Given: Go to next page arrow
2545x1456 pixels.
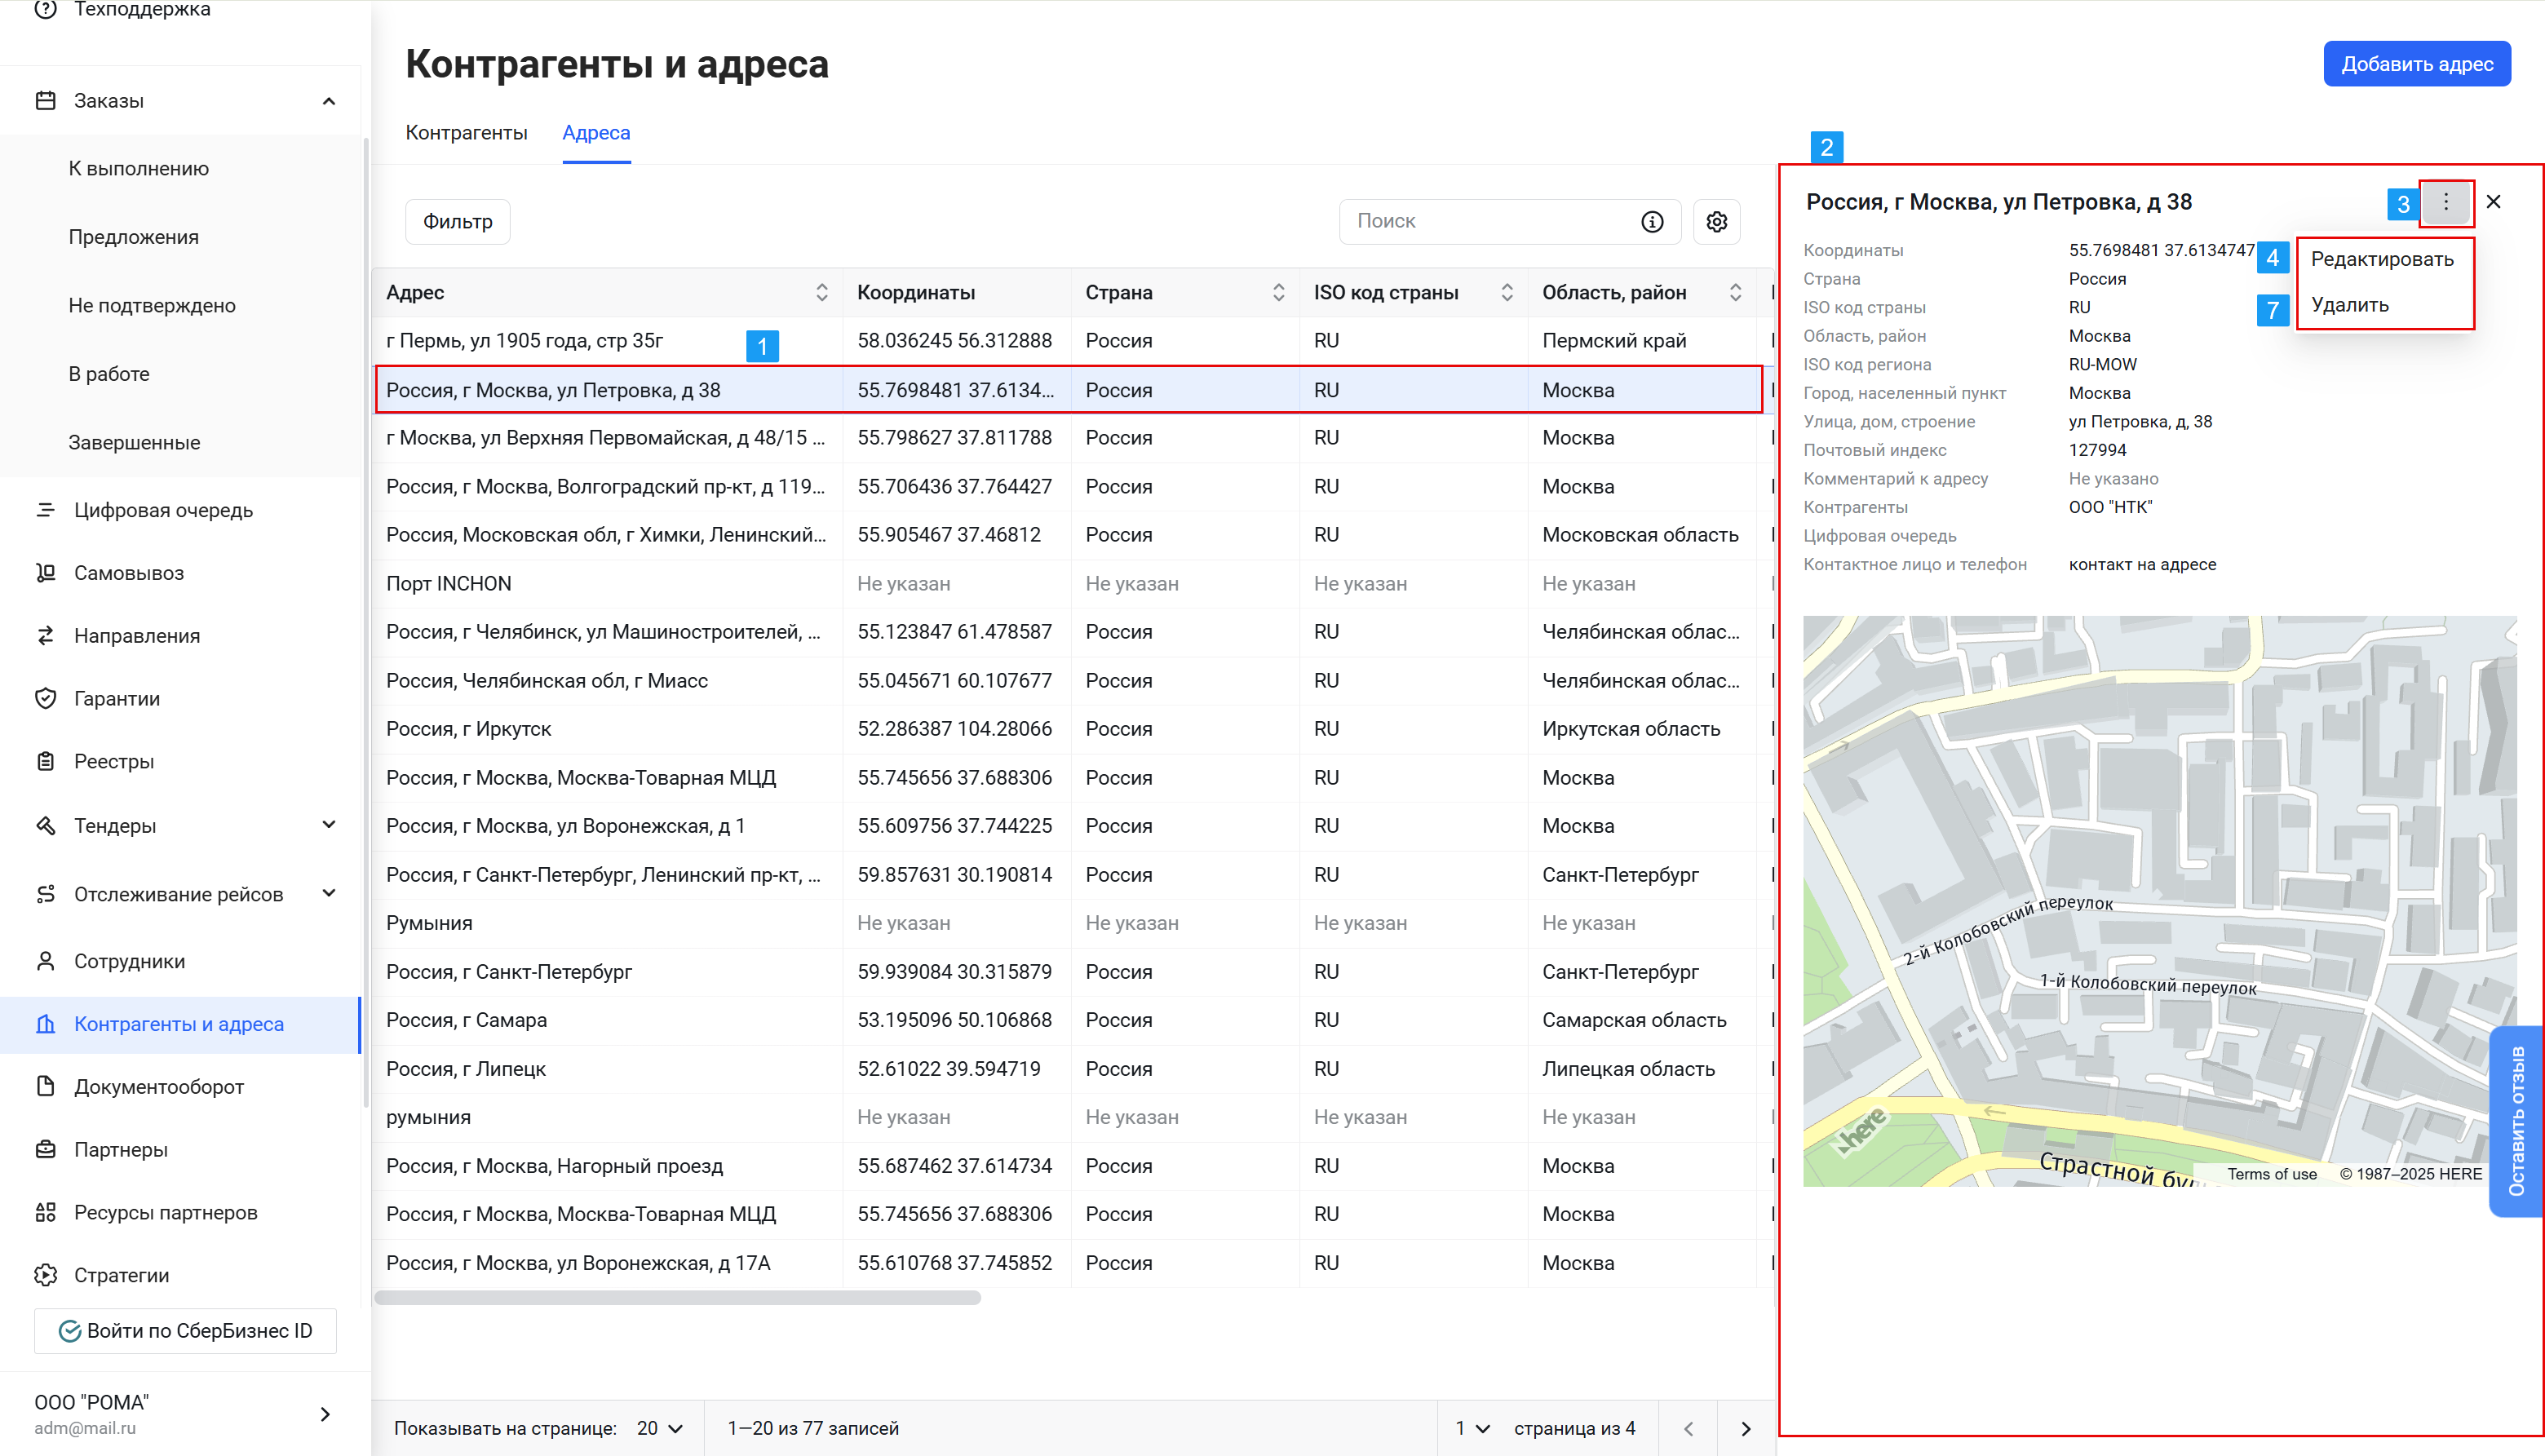Looking at the screenshot, I should coord(1745,1428).
